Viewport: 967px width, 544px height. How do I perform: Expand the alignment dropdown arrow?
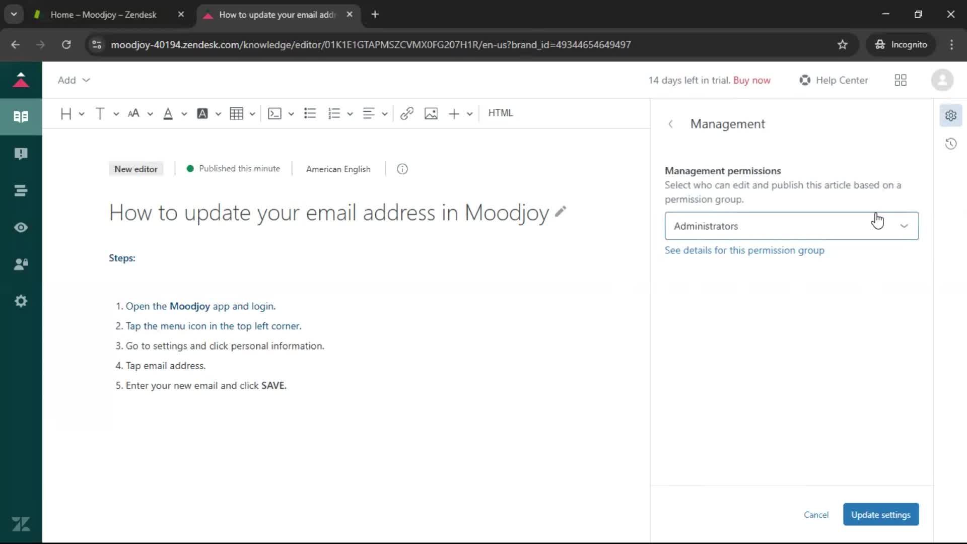[385, 114]
